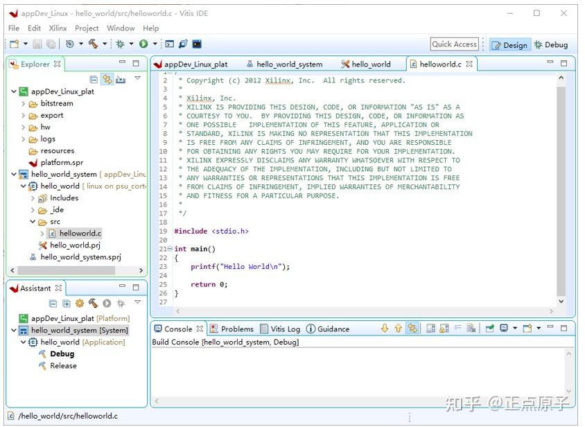The width and height of the screenshot is (585, 427).
Task: Open the XSCT terminal console icon
Action: coord(169,44)
